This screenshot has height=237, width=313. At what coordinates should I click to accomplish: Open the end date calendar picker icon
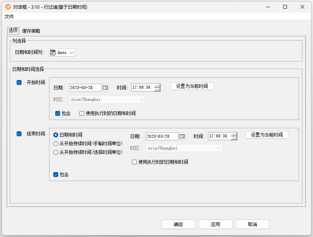[x=182, y=136]
